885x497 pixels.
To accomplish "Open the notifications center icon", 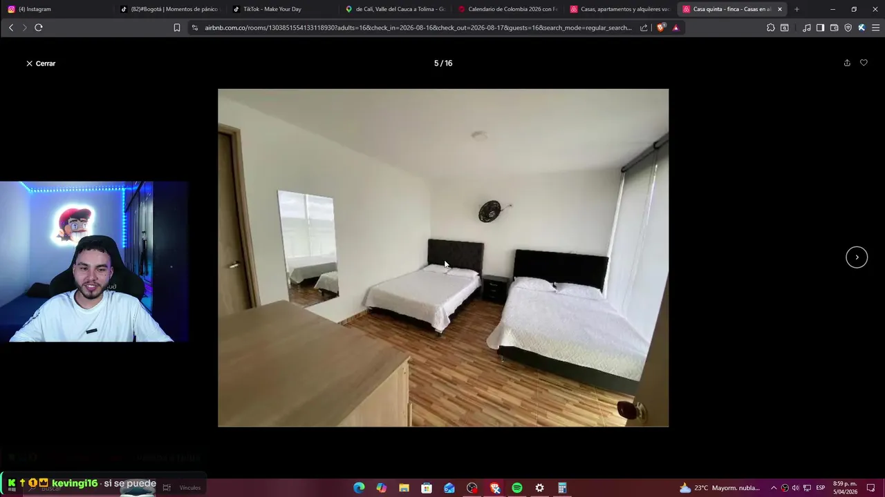I will point(871,488).
